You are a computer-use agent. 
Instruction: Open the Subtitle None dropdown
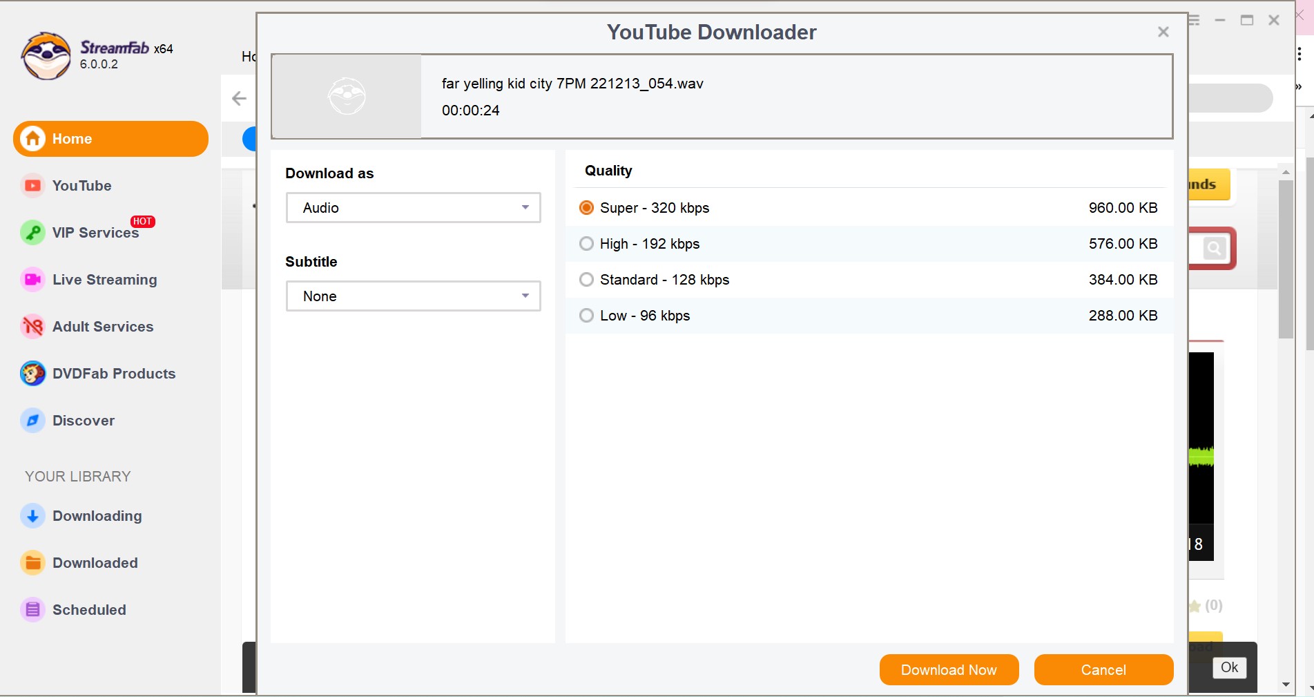(413, 296)
